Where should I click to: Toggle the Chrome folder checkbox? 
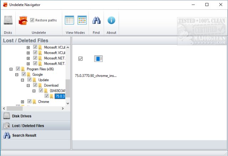point(29,101)
